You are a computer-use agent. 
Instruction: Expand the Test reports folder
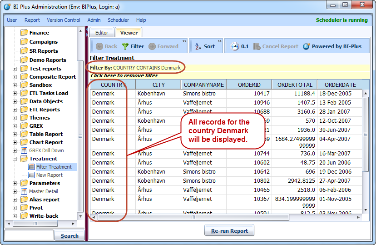(x=15, y=69)
